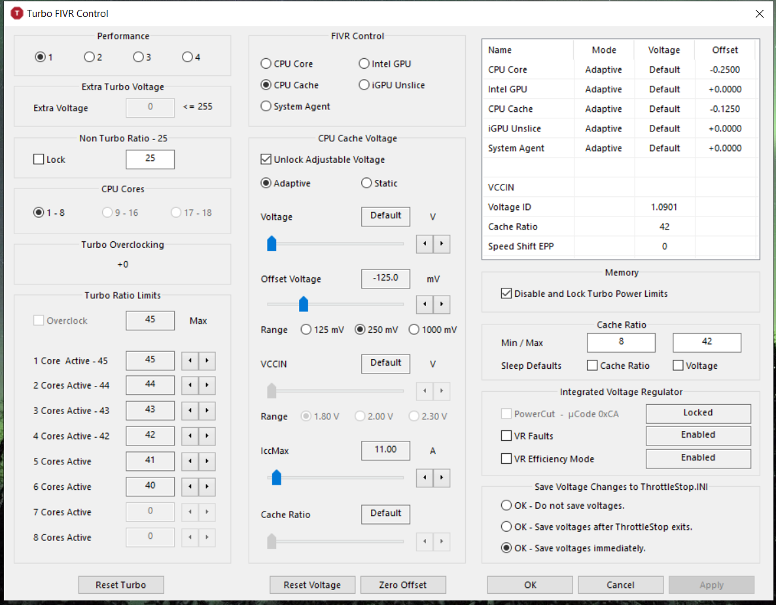Increase 6 Cores Active ratio with right arrow

coord(207,487)
